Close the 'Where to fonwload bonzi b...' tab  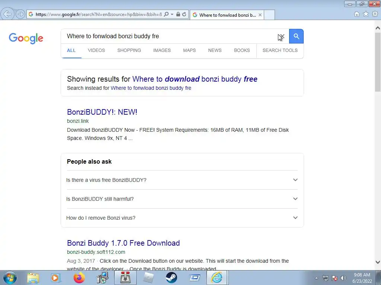260,15
